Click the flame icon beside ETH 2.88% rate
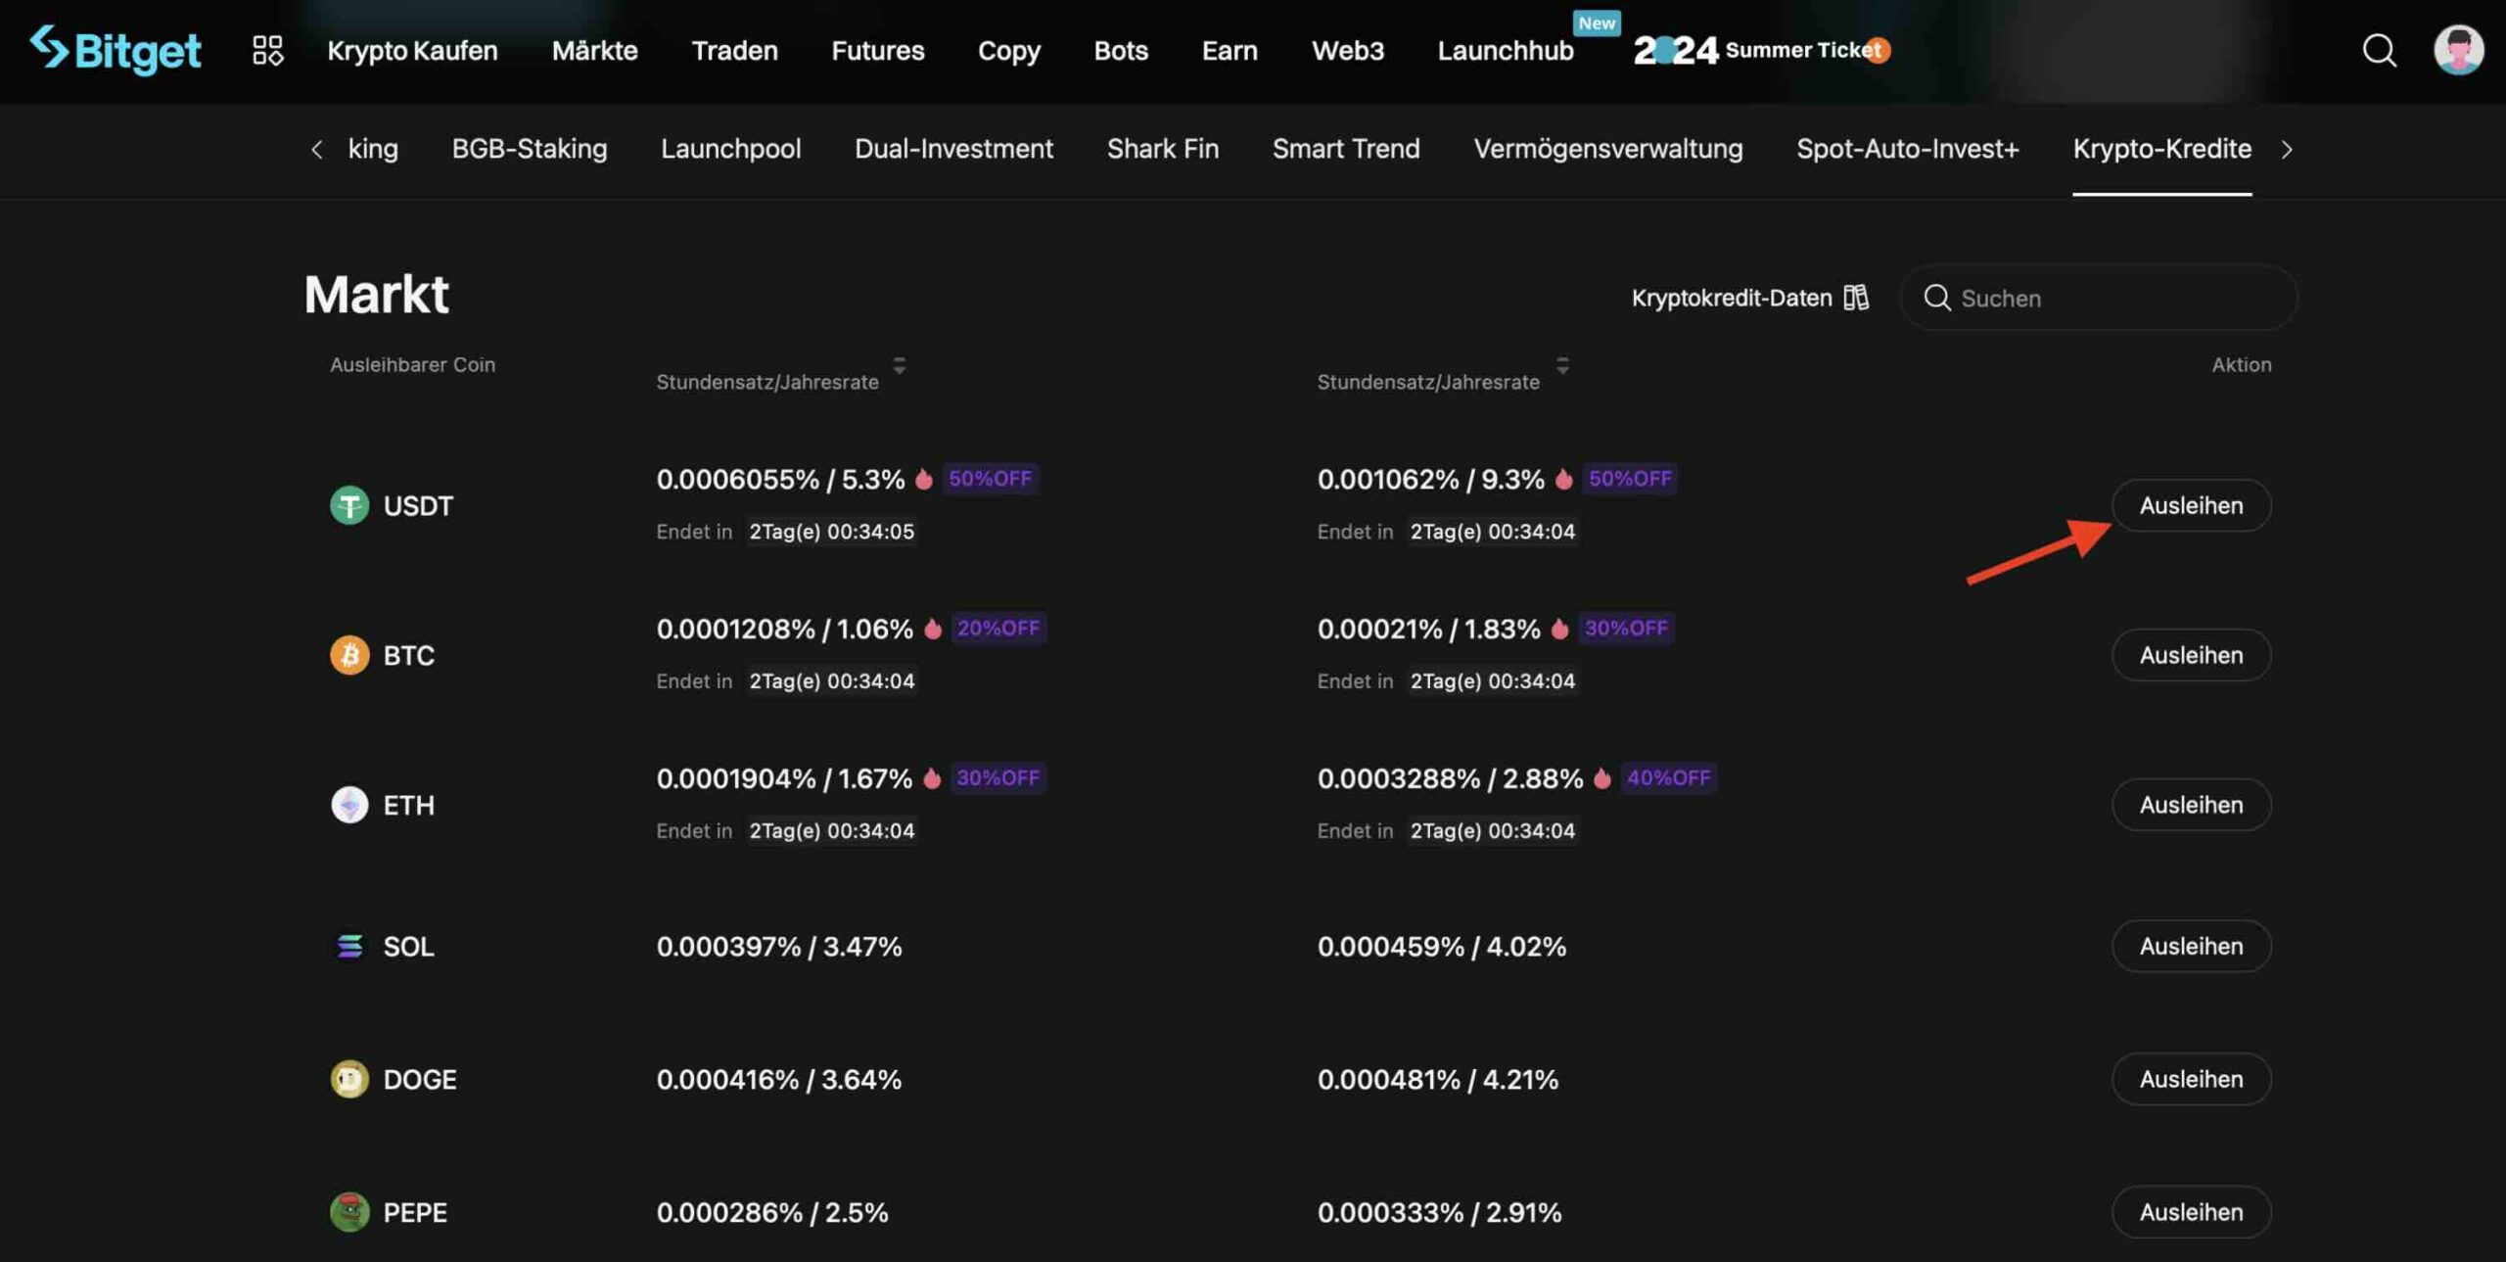This screenshot has height=1262, width=2506. pos(1601,778)
